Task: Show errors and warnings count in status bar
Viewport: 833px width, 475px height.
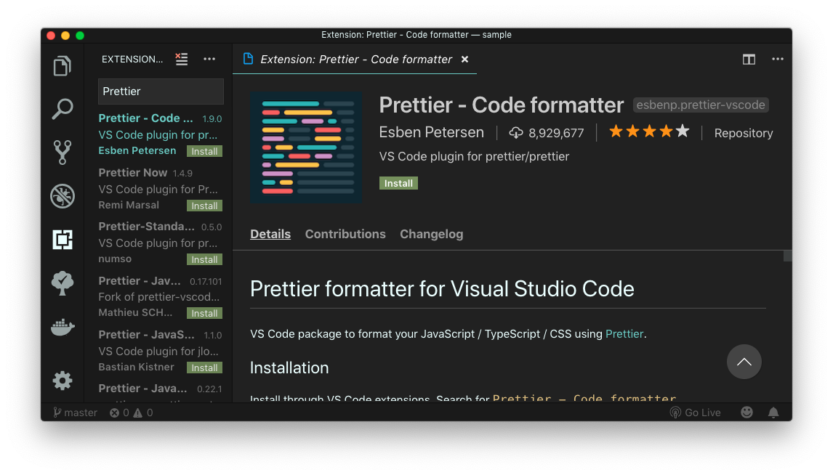Action: 132,413
